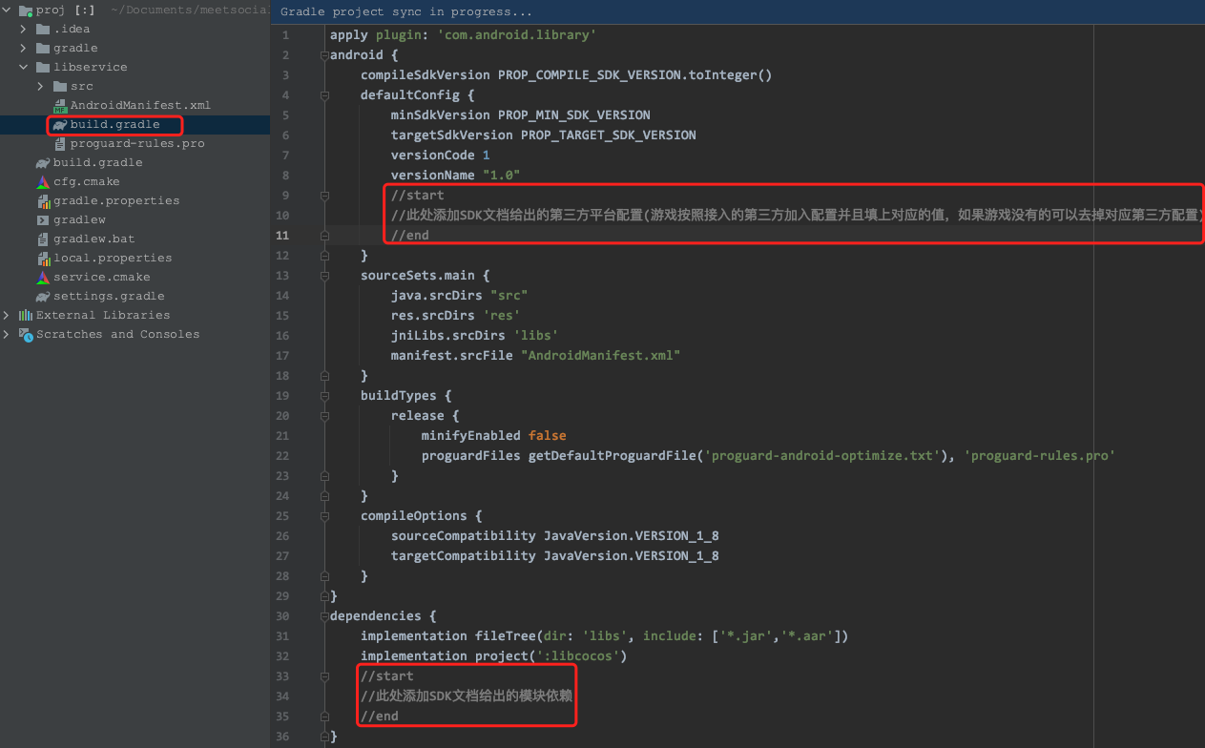The height and width of the screenshot is (748, 1205).
Task: Fold the buildTypes block
Action: [x=324, y=396]
